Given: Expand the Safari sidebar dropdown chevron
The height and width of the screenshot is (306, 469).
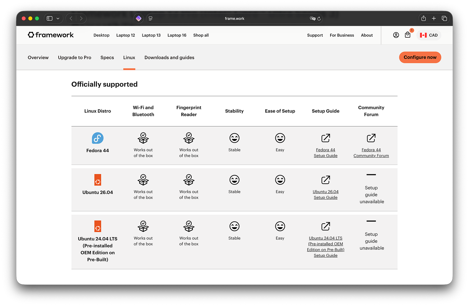Looking at the screenshot, I should 58,18.
